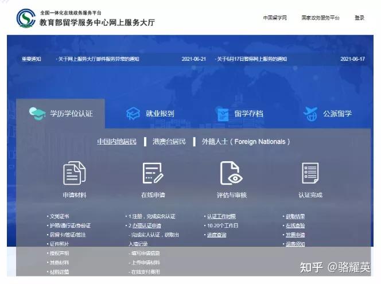Click the 公派留学 airplane globe icon

pyautogui.click(x=310, y=114)
